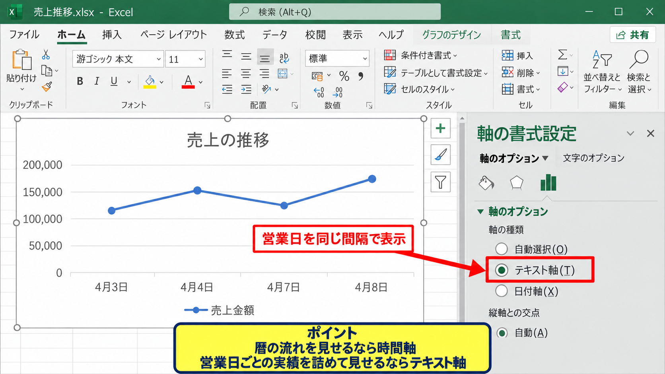
Task: Click the Paste (貼り付け) clipboard icon
Action: tap(21, 60)
